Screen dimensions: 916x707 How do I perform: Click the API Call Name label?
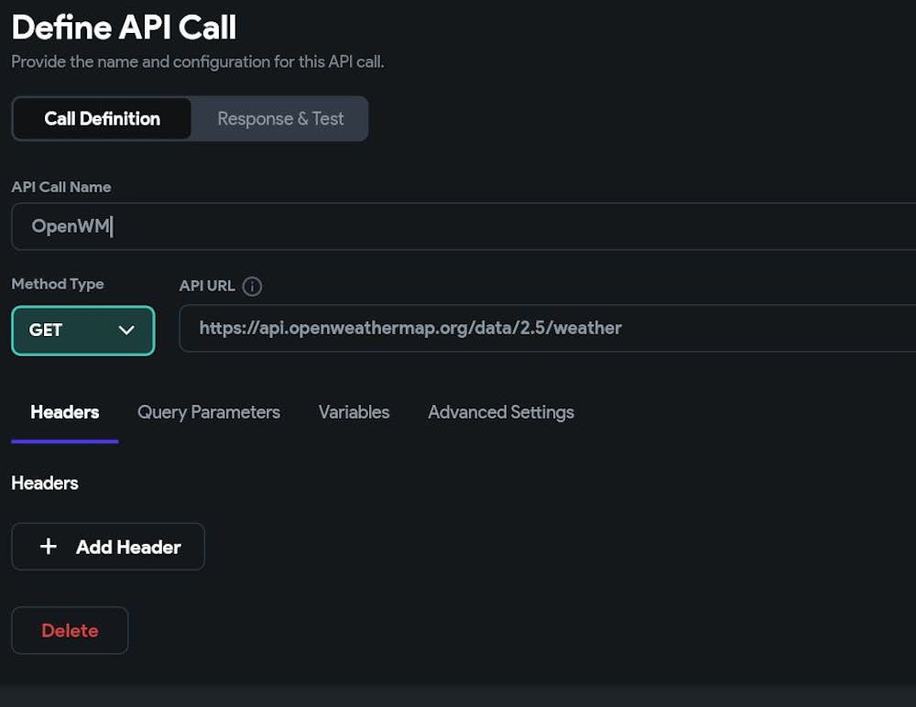pyautogui.click(x=61, y=187)
